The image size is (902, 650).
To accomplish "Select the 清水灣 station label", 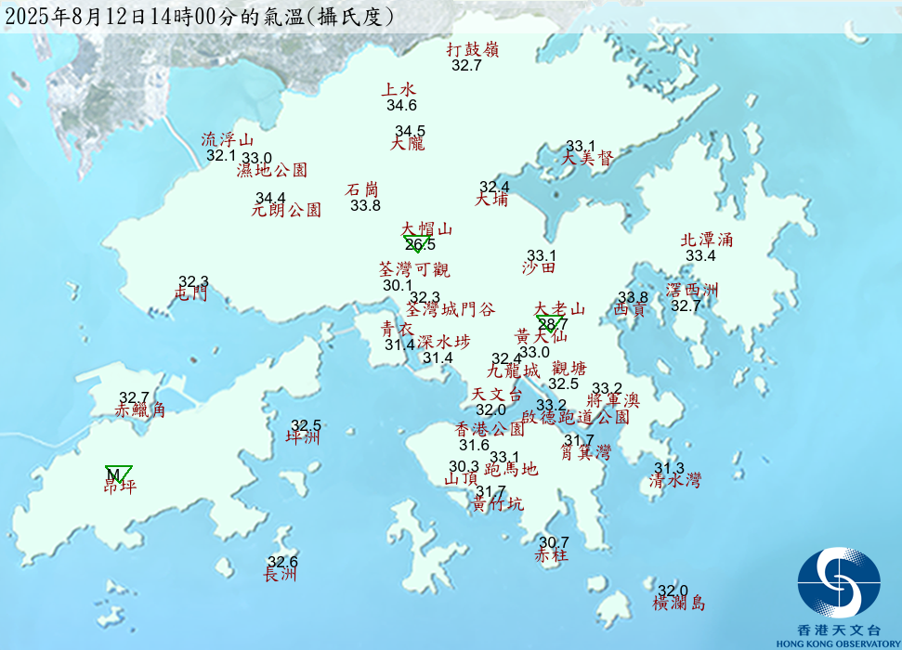I will pyautogui.click(x=675, y=480).
